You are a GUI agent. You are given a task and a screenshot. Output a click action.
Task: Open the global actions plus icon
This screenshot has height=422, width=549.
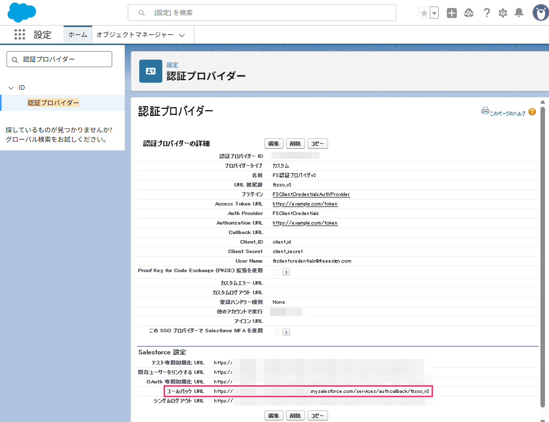coord(452,13)
